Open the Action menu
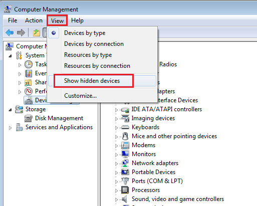 tap(34, 20)
